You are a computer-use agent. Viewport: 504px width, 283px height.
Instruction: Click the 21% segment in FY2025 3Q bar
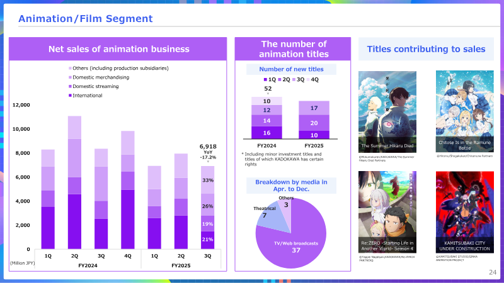[x=208, y=240]
